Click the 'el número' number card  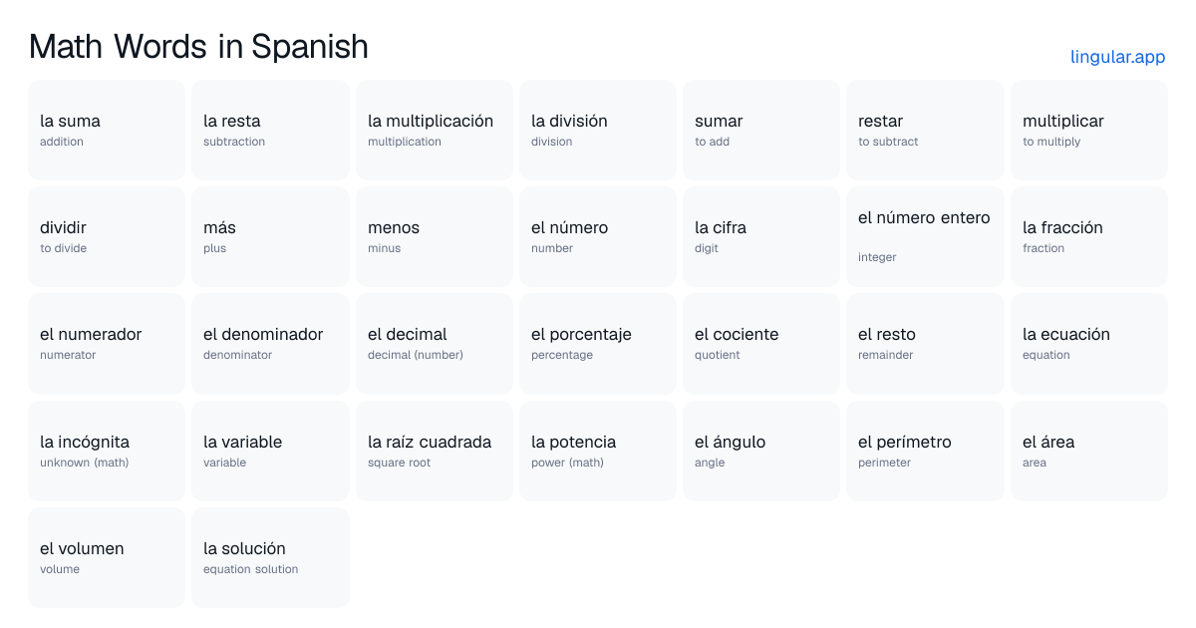click(x=598, y=237)
